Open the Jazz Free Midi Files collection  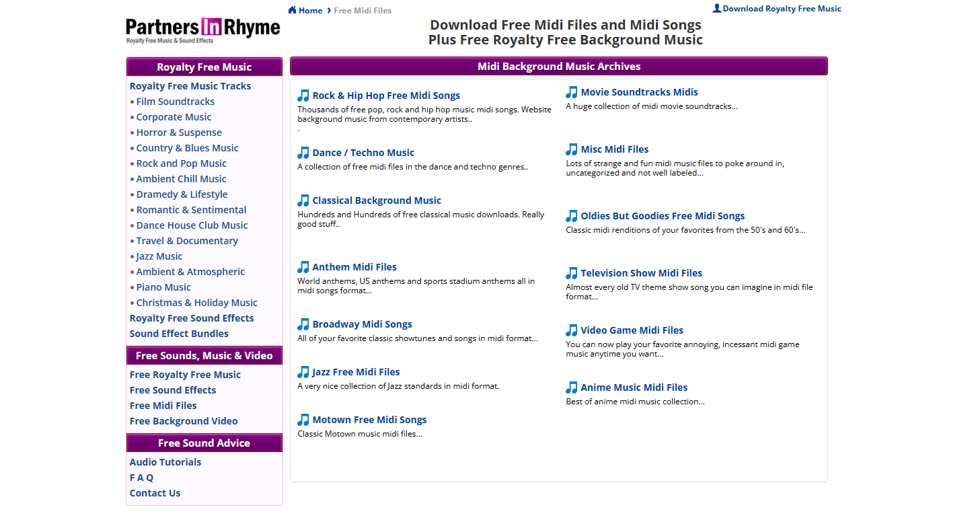click(355, 371)
